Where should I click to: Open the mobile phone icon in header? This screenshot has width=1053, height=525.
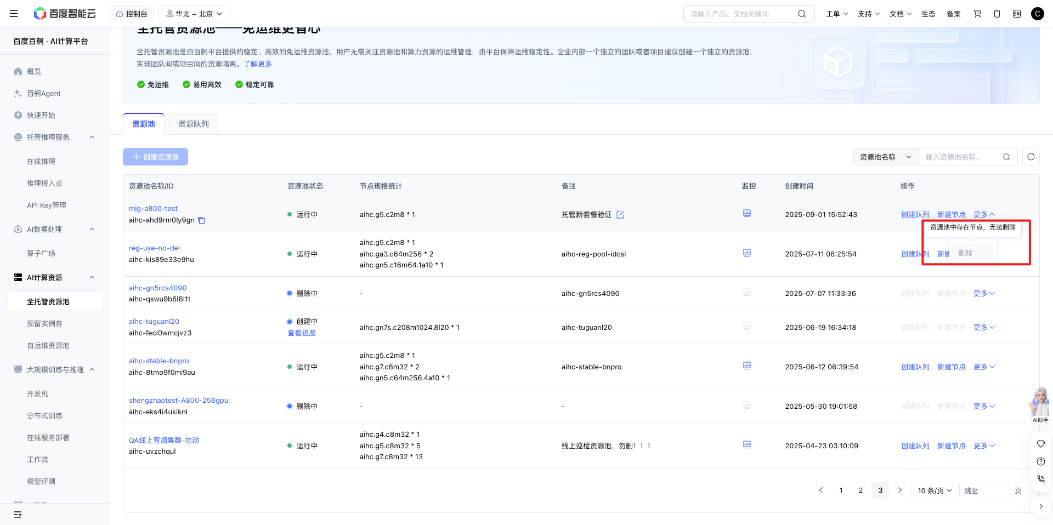[997, 14]
